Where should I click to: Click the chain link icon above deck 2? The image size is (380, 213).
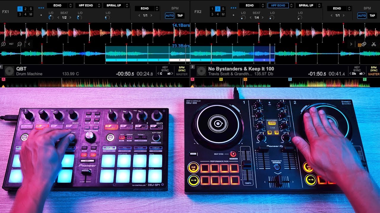pyautogui.click(x=364, y=44)
